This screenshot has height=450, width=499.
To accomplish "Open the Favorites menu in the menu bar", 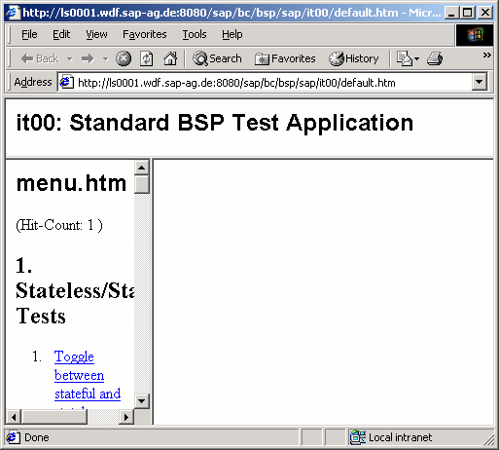I will 144,34.
